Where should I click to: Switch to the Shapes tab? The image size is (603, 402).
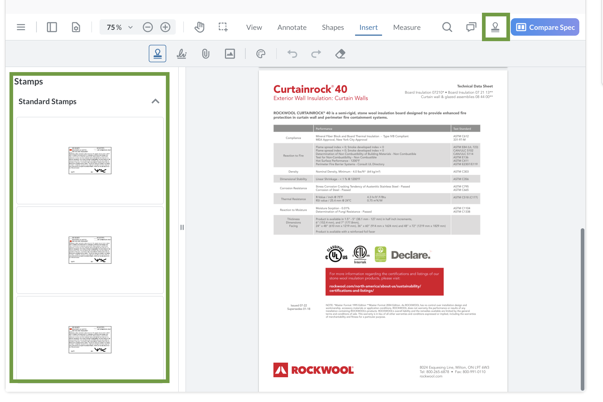pos(333,27)
